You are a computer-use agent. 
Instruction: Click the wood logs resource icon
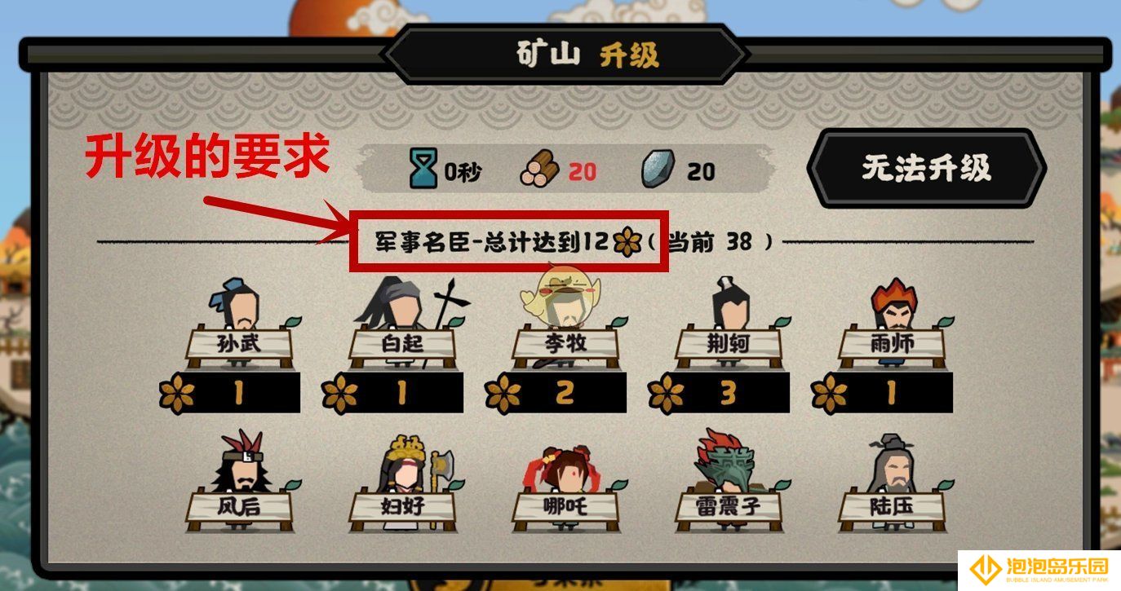click(x=539, y=170)
